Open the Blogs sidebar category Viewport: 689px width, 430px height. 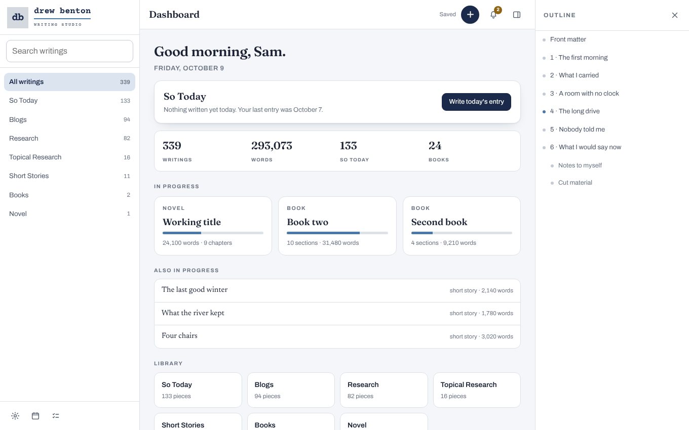[69, 119]
